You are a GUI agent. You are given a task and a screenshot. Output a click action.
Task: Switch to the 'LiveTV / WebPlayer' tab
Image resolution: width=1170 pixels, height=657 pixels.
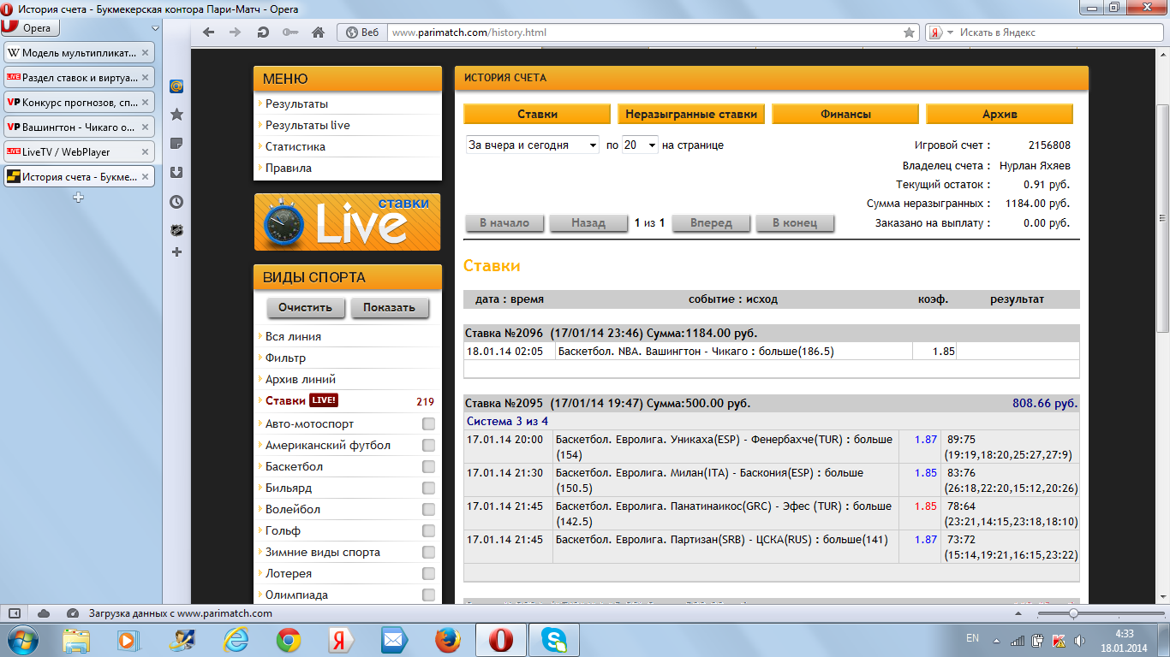point(79,152)
